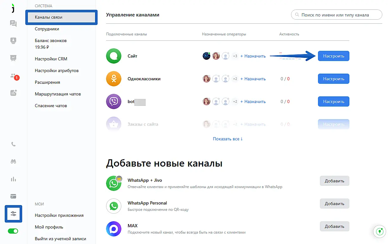Add the WhatsApp Personal channel
Viewport: 388px width, 244px height.
(x=334, y=204)
